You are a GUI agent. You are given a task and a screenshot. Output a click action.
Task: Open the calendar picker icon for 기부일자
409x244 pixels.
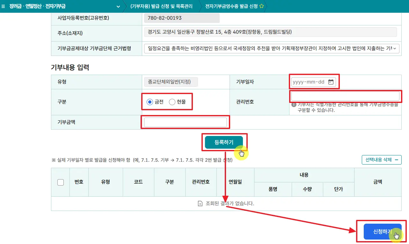click(x=331, y=82)
